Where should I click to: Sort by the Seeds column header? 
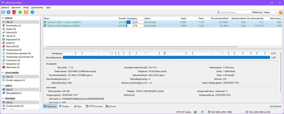(178, 18)
